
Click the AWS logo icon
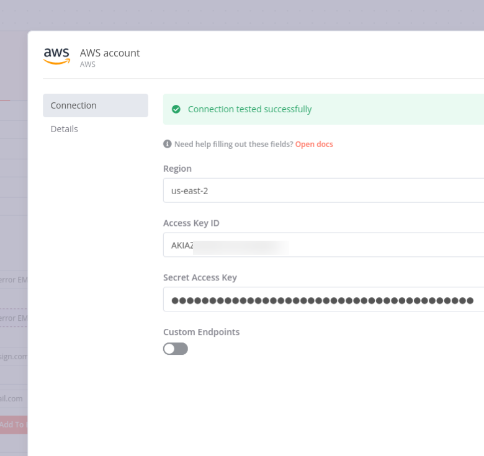pos(56,56)
